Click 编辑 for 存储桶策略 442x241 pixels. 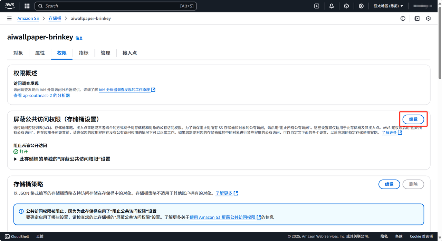[389, 184]
